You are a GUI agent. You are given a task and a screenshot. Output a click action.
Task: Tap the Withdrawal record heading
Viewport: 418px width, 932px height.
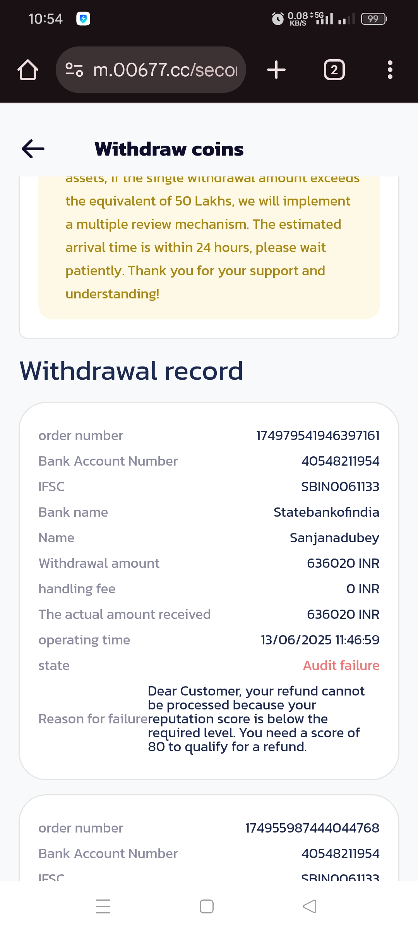[x=131, y=371]
